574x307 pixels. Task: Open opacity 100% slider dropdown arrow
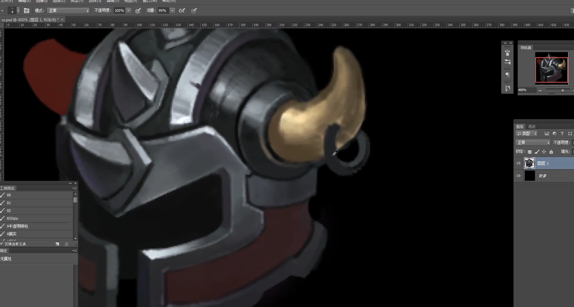128,11
